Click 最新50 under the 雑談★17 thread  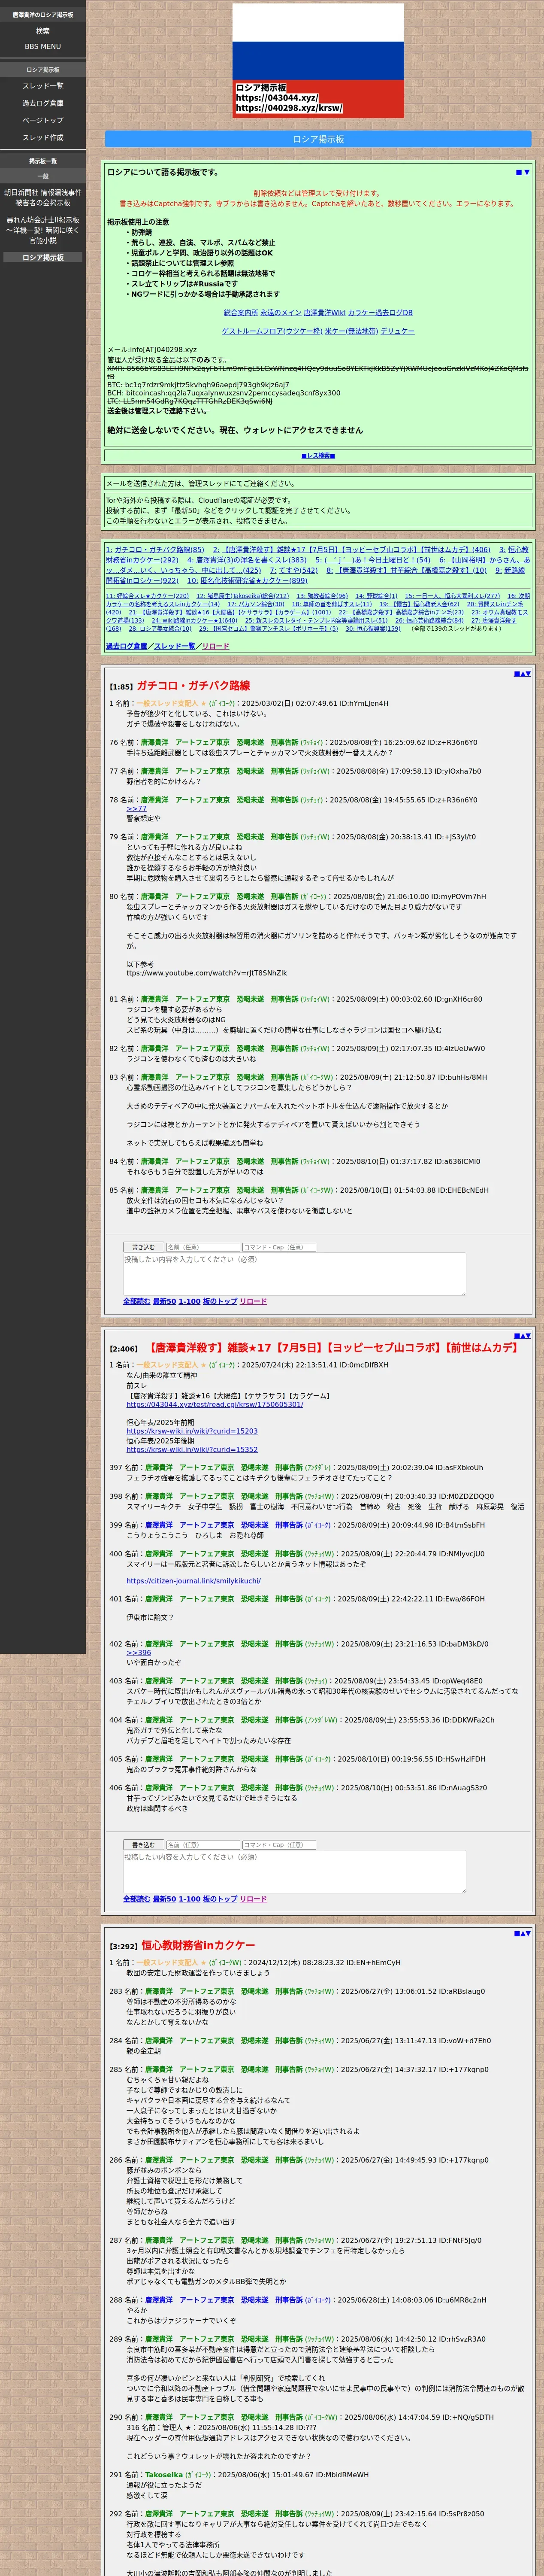164,1899
